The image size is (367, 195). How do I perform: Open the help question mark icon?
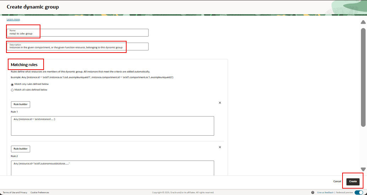(x=313, y=193)
